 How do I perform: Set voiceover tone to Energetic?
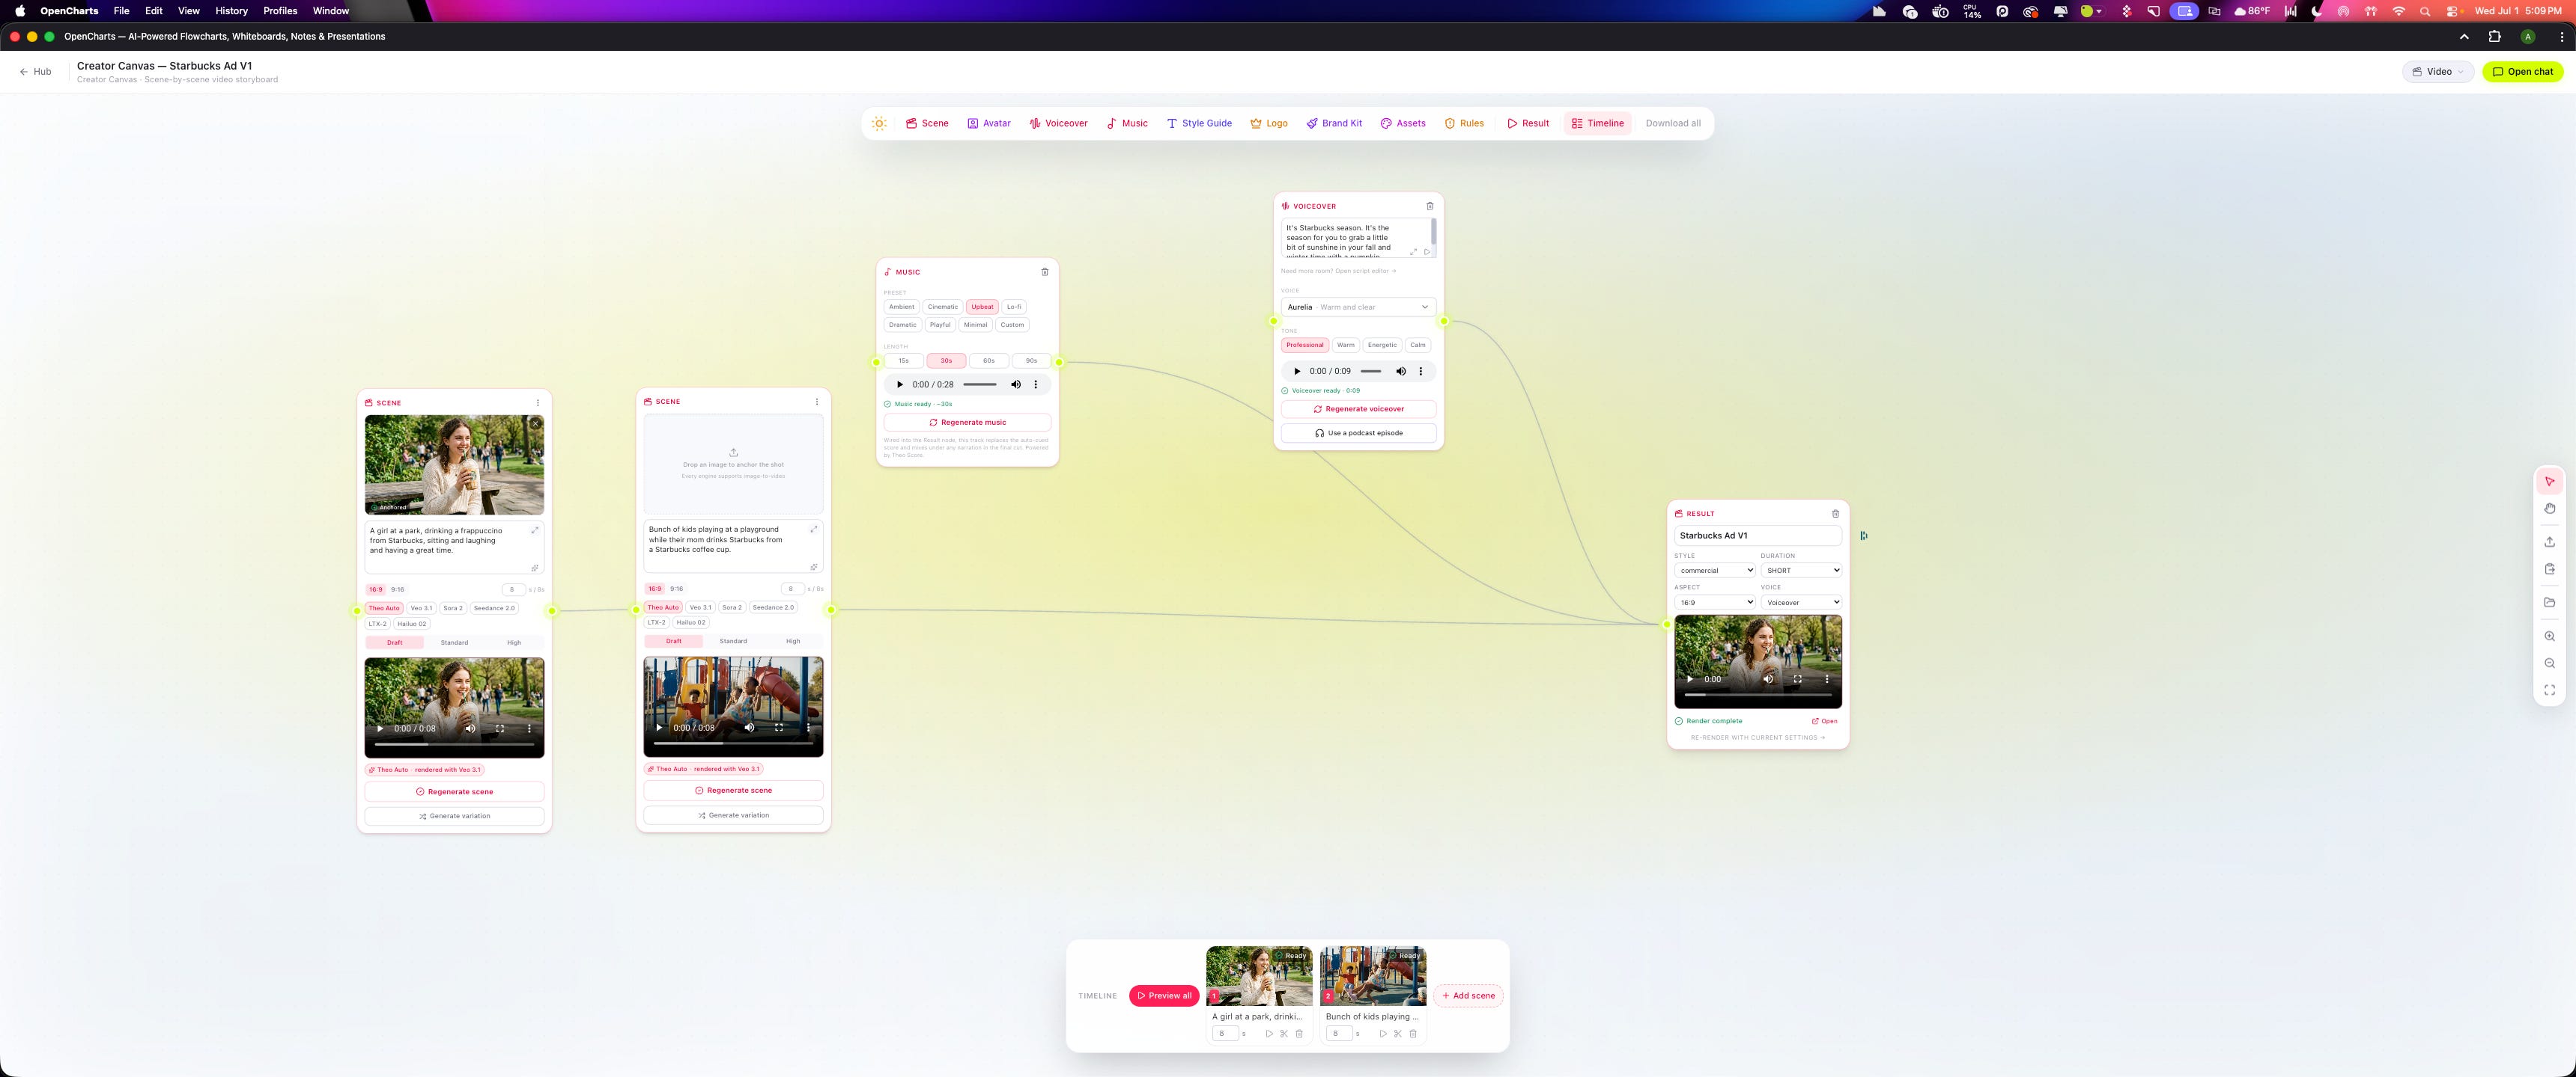coord(1382,345)
